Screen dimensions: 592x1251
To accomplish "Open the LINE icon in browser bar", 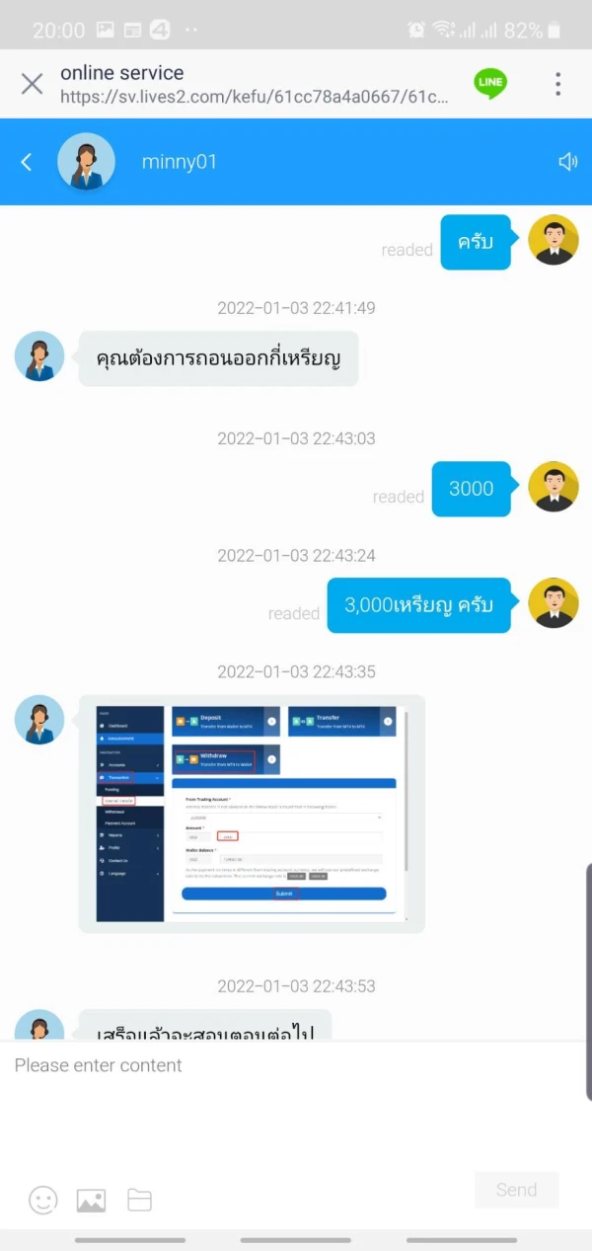I will click(490, 84).
